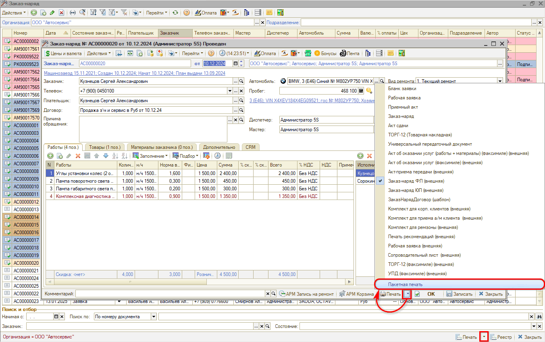Click the АРМ Корзина button
The image size is (545, 342).
pyautogui.click(x=356, y=294)
